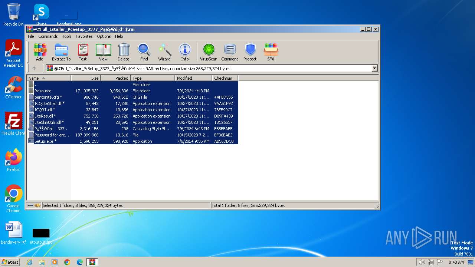Select the LiteSkinUtils.dll file
This screenshot has width=475, height=267.
[x=133, y=122]
